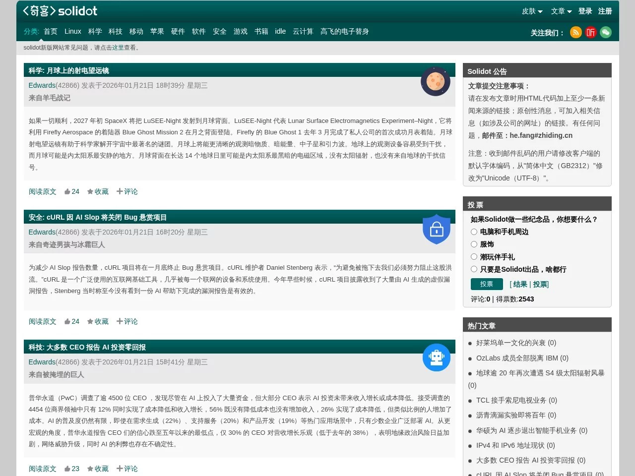Switch to the Linux category tab
Viewport: 635px width, 476px height.
pos(72,31)
